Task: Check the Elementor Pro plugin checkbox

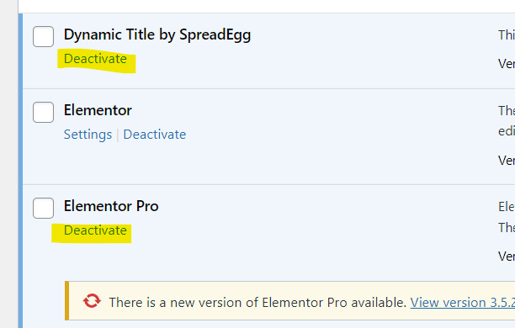Action: pyautogui.click(x=44, y=209)
